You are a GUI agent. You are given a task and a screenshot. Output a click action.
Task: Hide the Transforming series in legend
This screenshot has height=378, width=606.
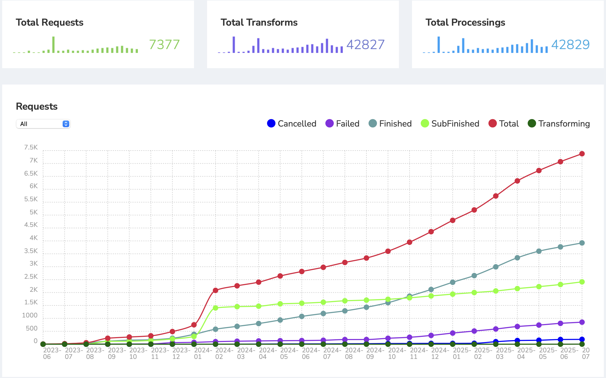click(x=532, y=124)
